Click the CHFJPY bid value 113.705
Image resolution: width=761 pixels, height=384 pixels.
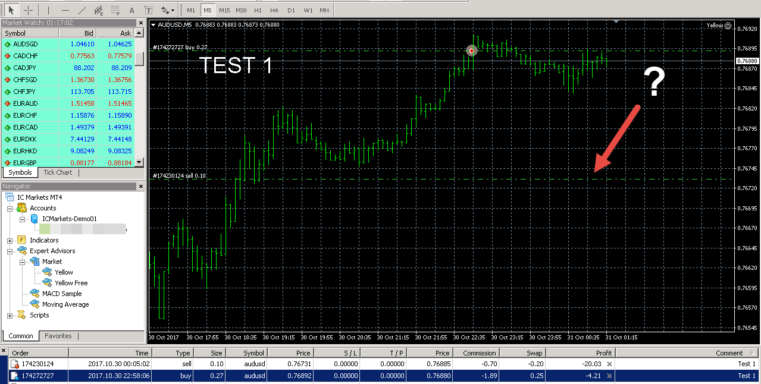click(82, 92)
